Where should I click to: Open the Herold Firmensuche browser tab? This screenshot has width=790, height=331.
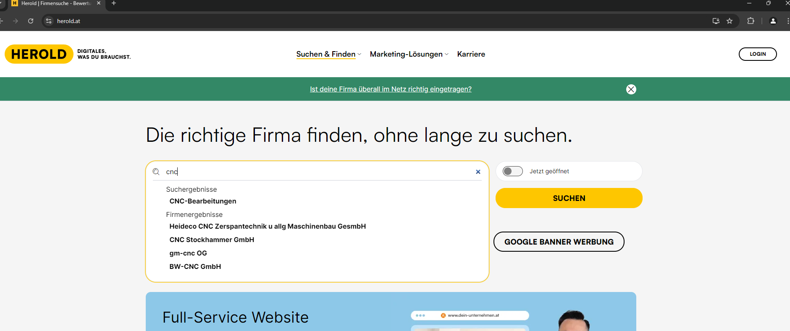[56, 3]
